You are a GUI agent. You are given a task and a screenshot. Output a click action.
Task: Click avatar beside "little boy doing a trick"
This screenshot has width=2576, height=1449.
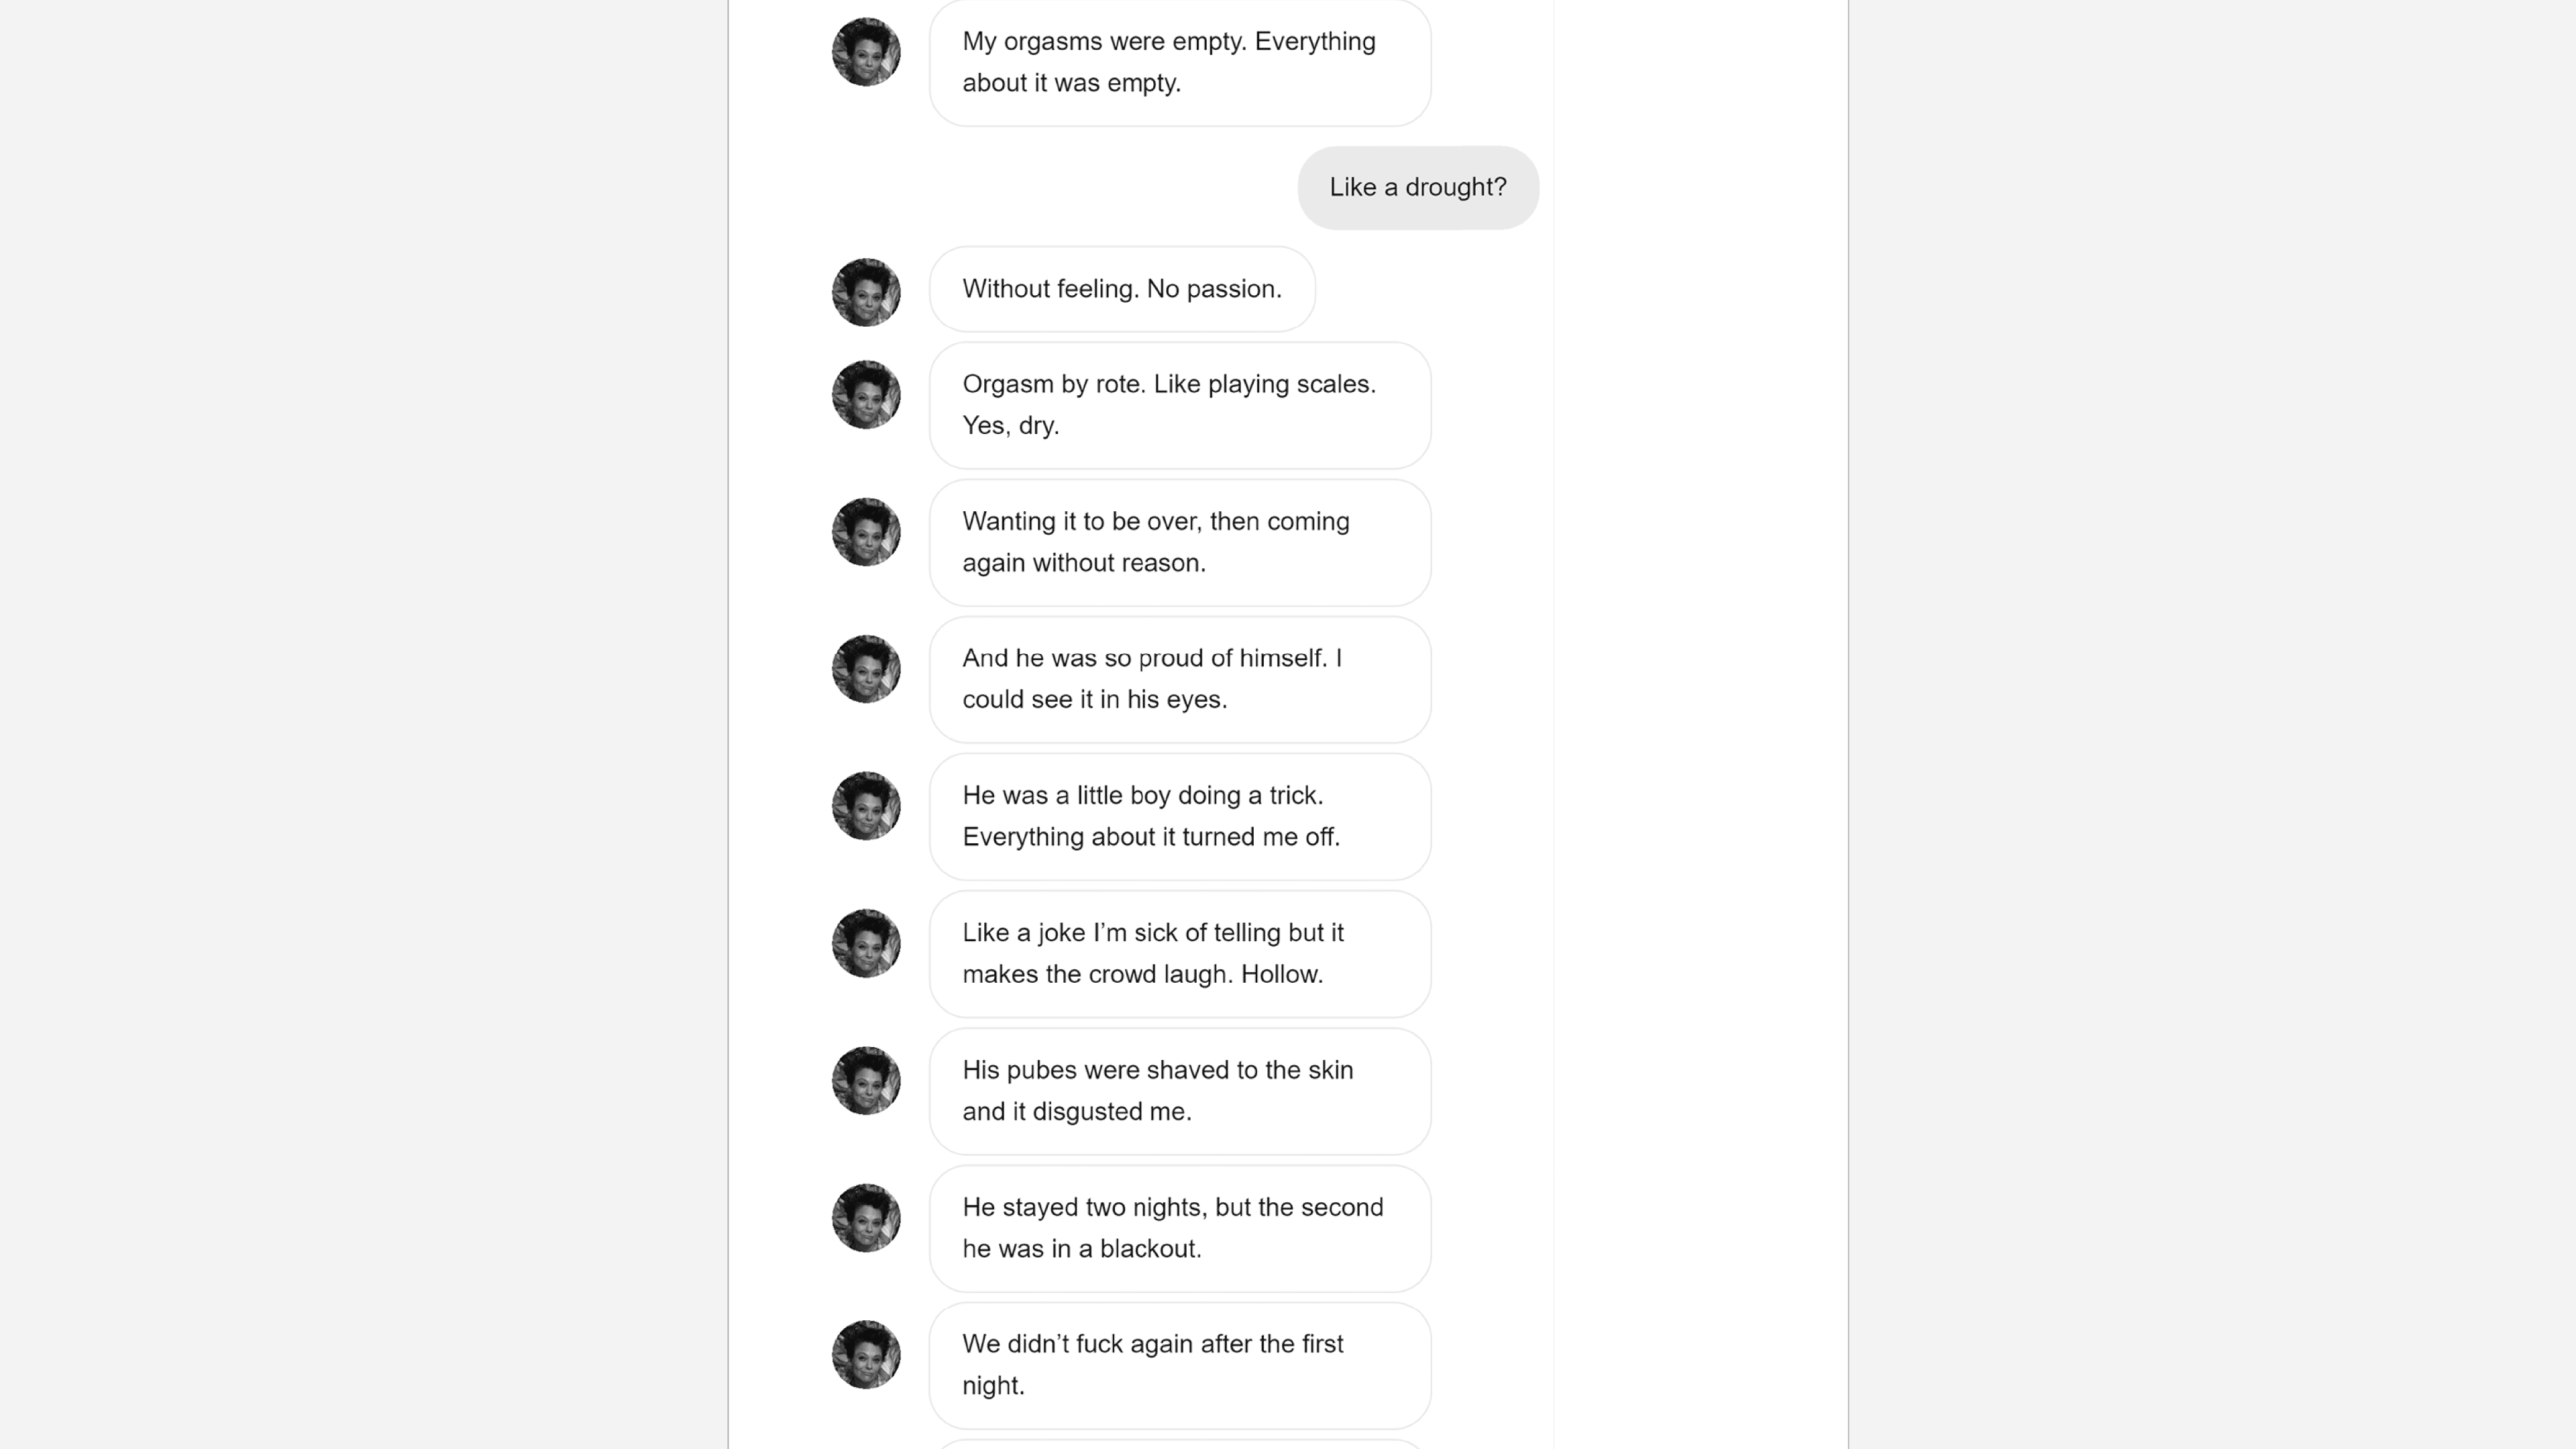tap(866, 806)
